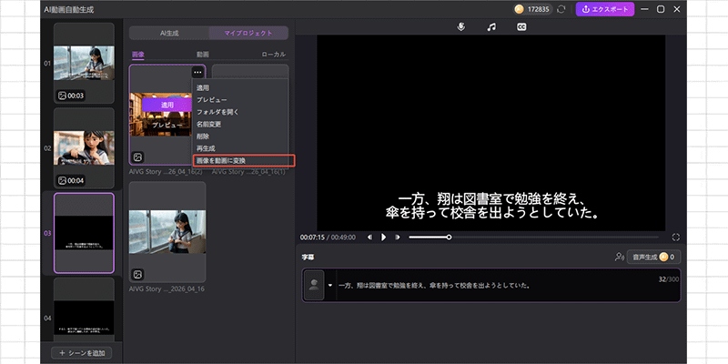Click the エクスポート button
The width and height of the screenshot is (728, 364).
605,9
